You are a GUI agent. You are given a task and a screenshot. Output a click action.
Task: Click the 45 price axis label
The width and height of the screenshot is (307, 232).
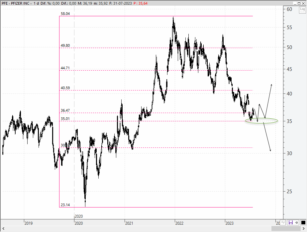tap(289, 69)
